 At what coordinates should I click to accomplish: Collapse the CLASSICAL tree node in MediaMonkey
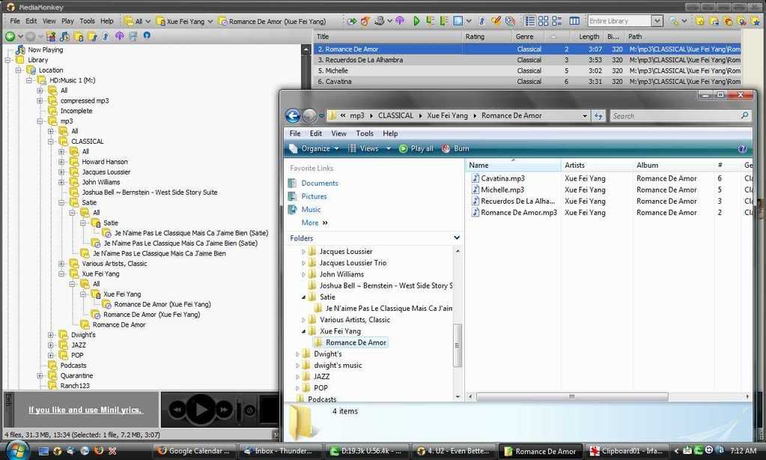click(52, 141)
